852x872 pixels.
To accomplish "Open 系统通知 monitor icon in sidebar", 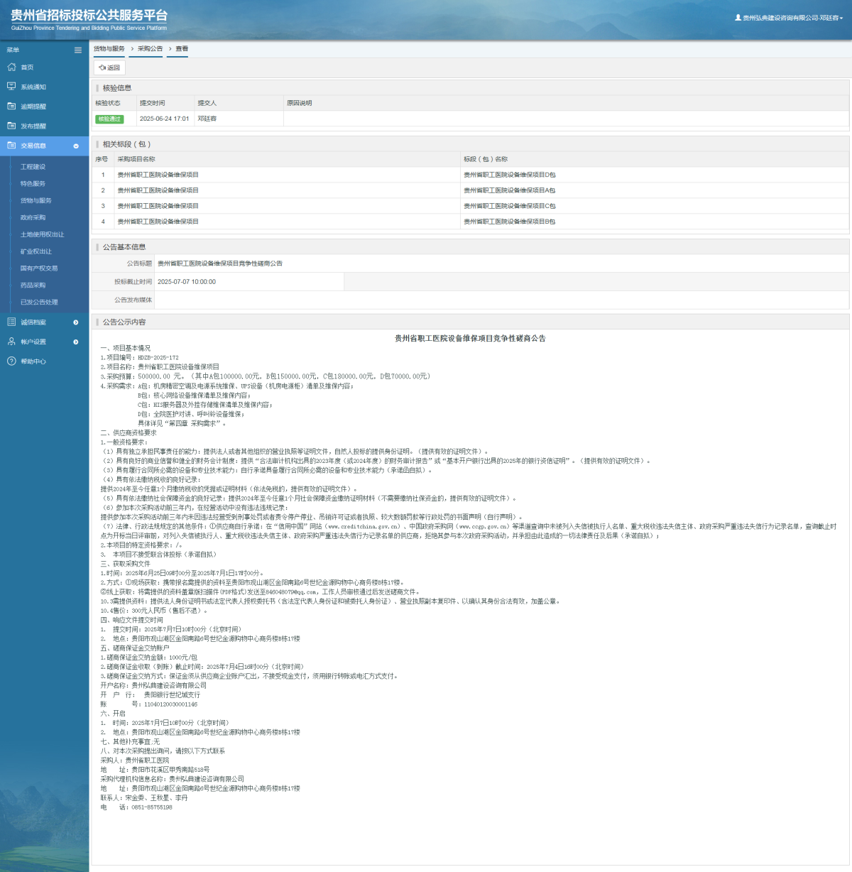I will tap(11, 87).
